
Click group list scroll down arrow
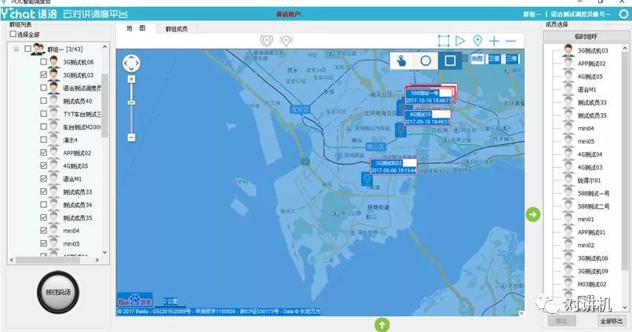[104, 253]
